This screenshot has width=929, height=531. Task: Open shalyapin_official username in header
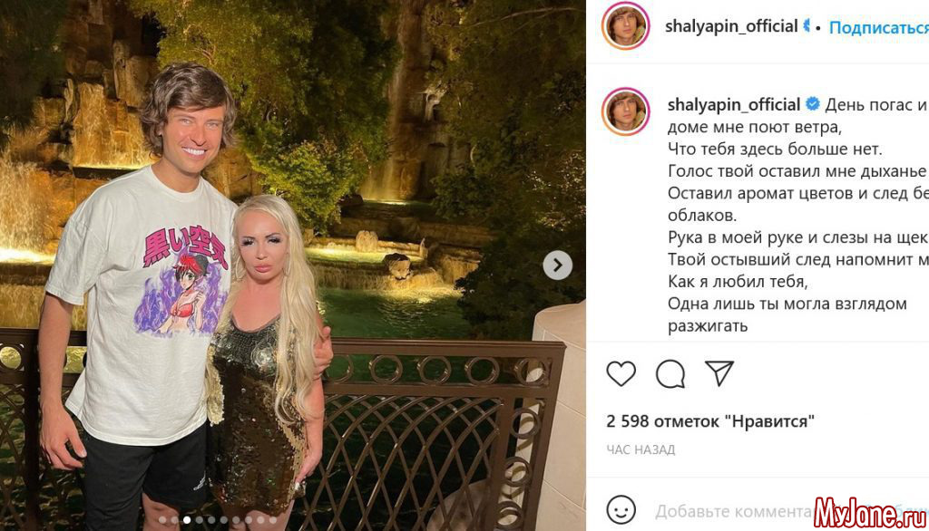pos(731,26)
